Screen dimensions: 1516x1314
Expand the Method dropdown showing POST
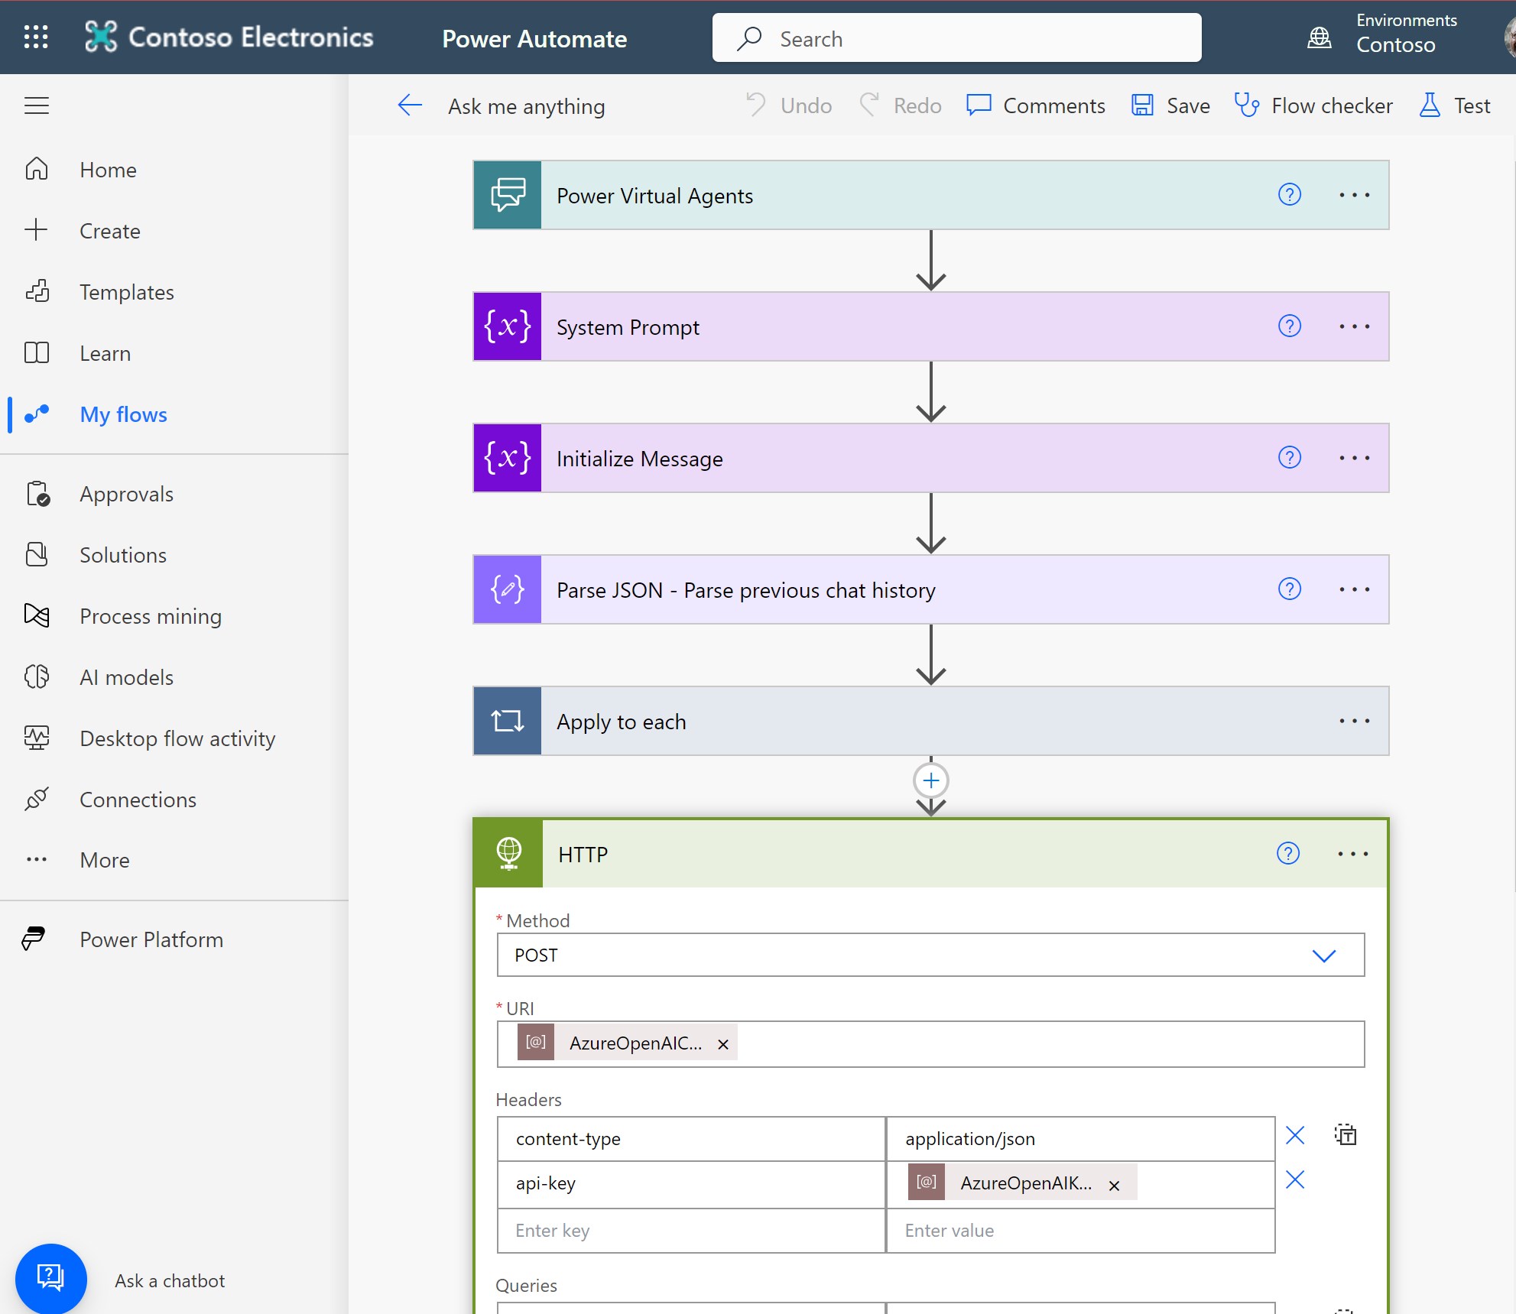pyautogui.click(x=1323, y=955)
